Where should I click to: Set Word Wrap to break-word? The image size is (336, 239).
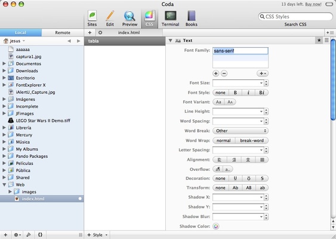[252, 140]
